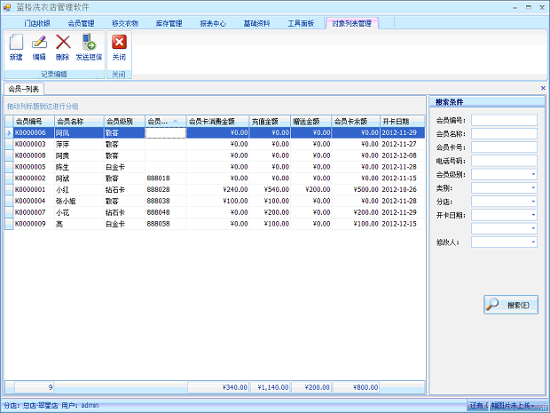Open the 工具面板 ribbon tab
Viewport: 550px width, 413px height.
pos(301,23)
